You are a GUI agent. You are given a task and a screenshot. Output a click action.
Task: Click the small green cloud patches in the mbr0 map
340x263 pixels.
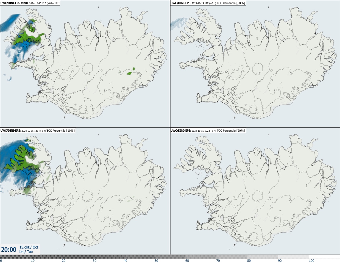point(131,71)
